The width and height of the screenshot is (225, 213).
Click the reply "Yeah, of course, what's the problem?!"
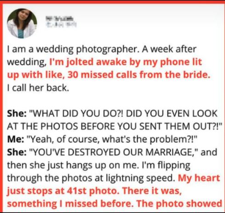pyautogui.click(x=112, y=139)
